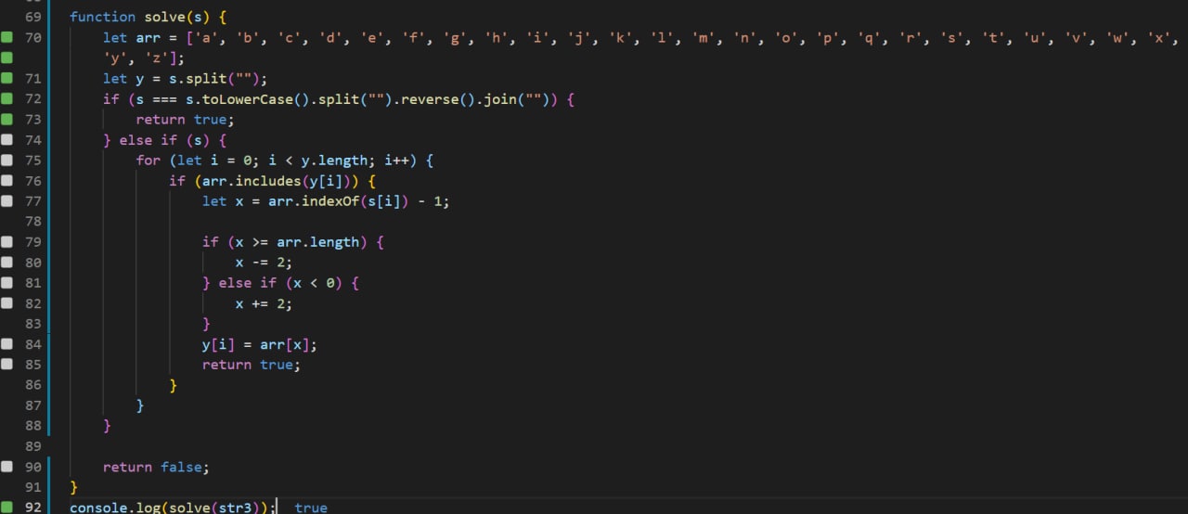Image resolution: width=1188 pixels, height=514 pixels.
Task: Click the green coverage indicator on line 92
Action: tap(7, 508)
